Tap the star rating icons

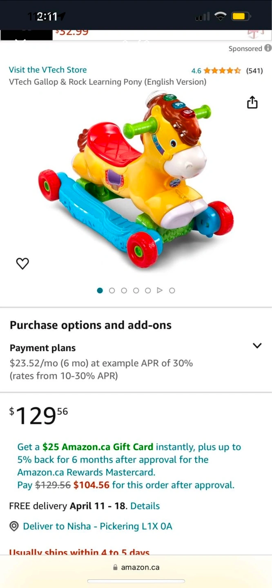222,71
